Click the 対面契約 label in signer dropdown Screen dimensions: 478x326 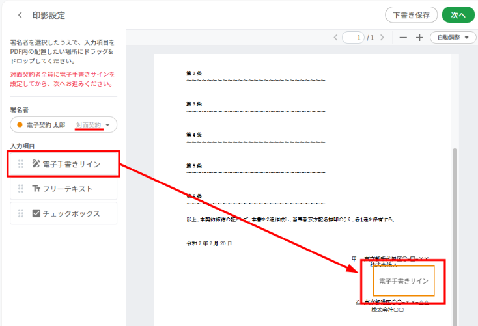point(89,125)
